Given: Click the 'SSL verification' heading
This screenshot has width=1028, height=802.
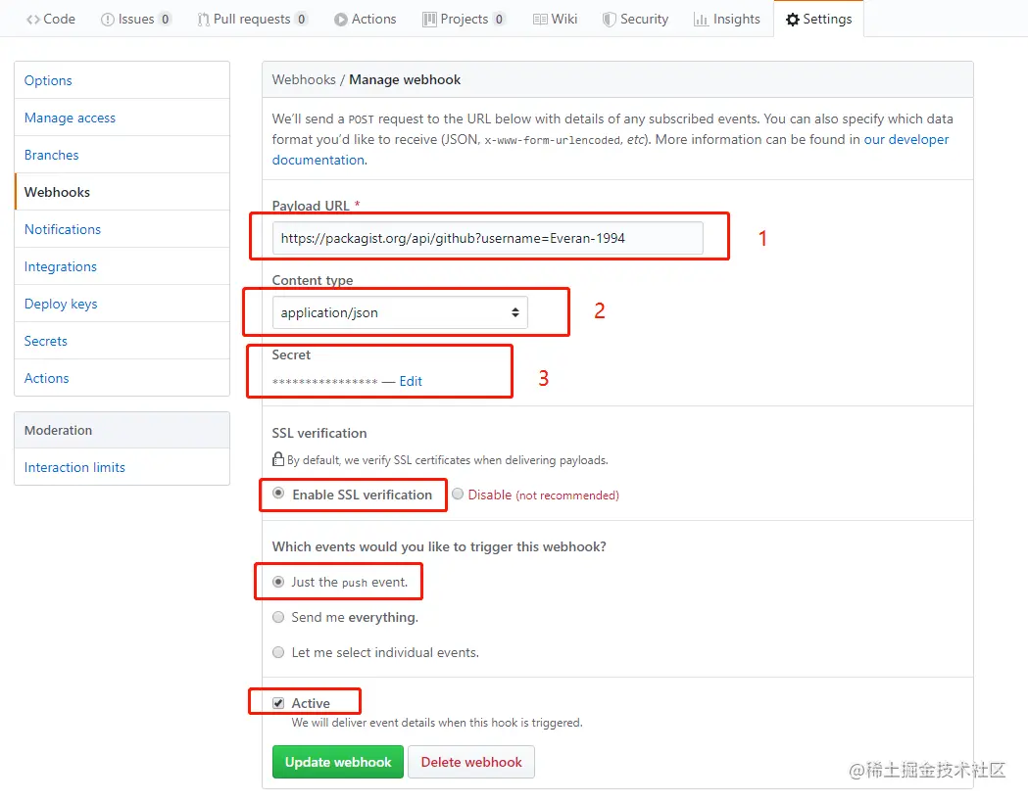Looking at the screenshot, I should [319, 433].
